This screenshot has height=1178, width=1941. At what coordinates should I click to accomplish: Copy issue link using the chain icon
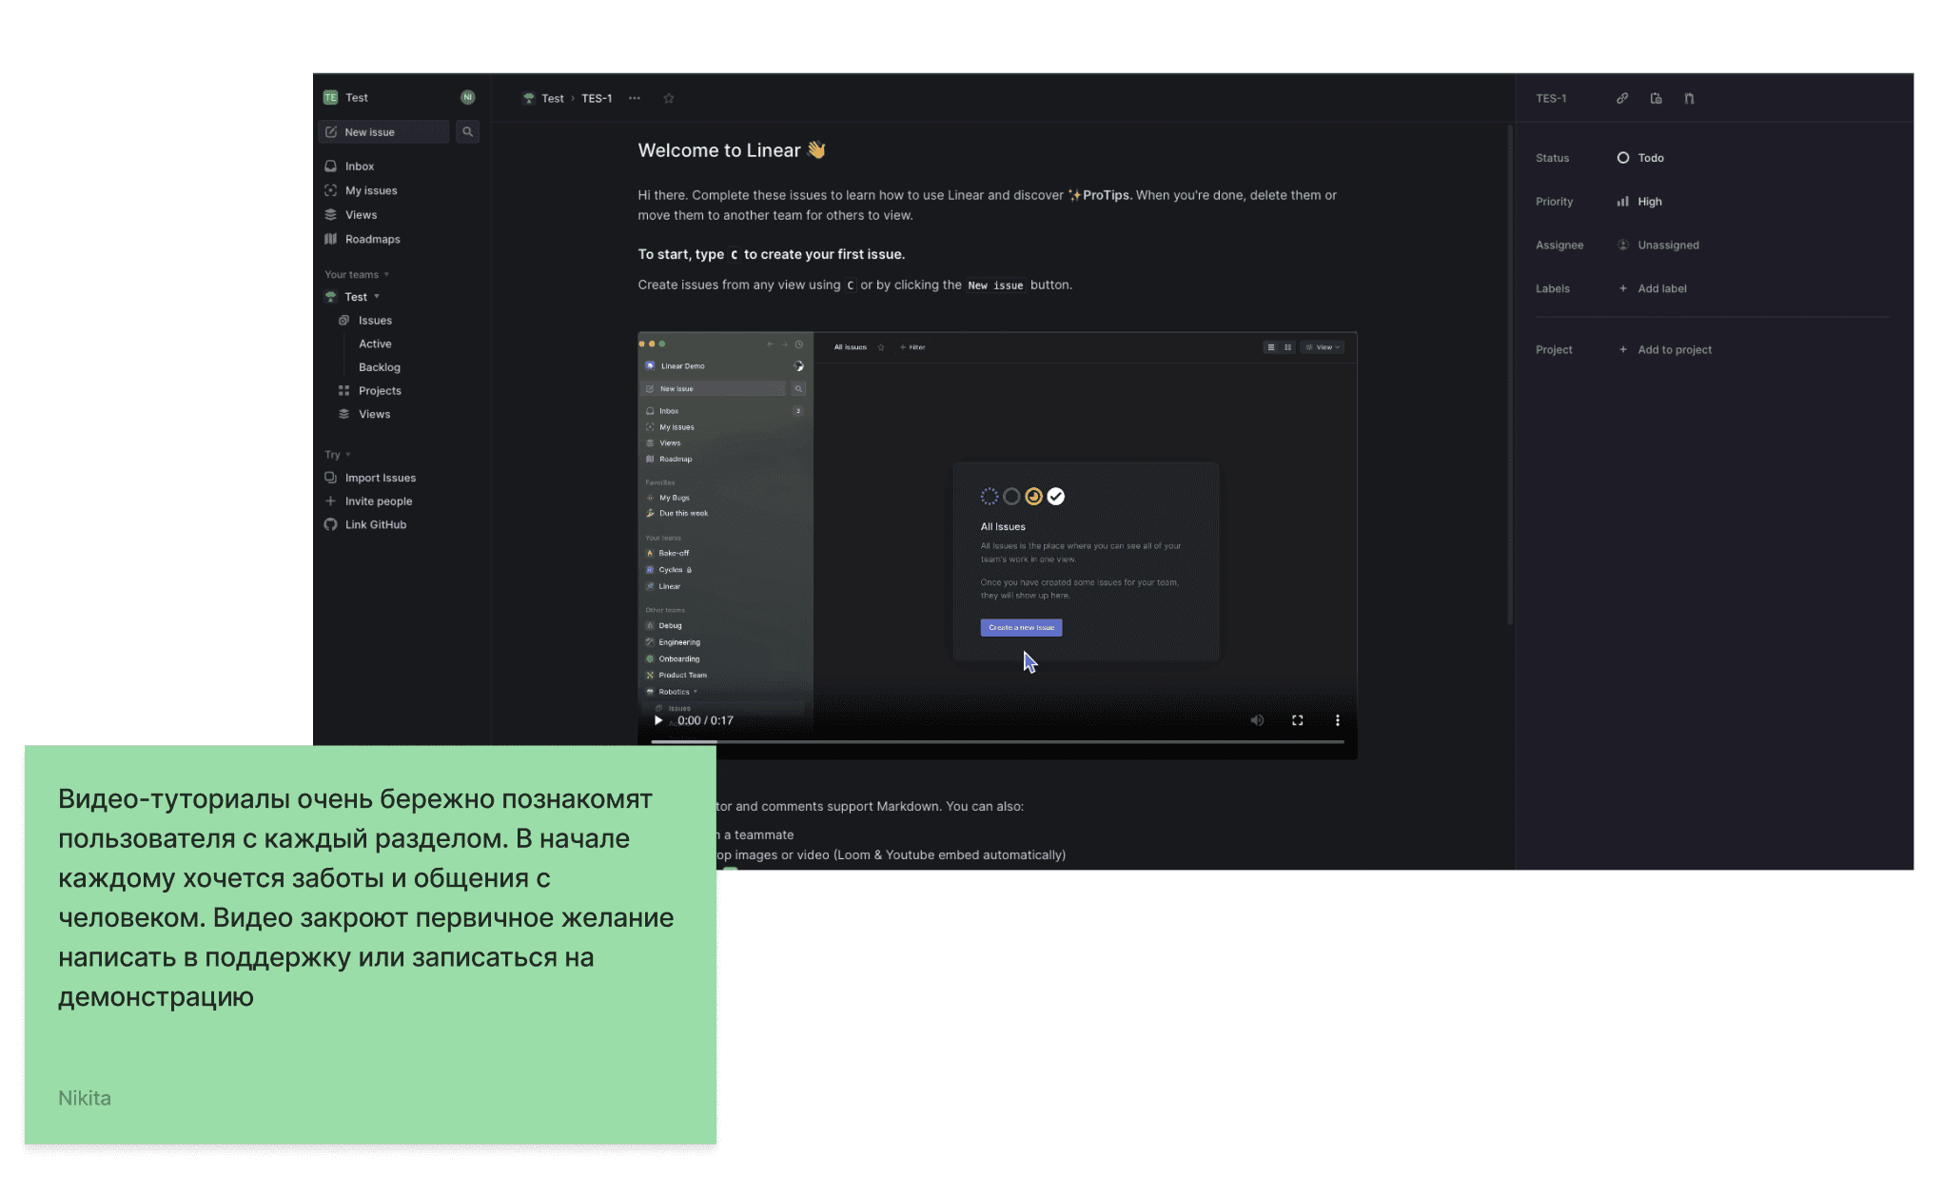point(1622,98)
